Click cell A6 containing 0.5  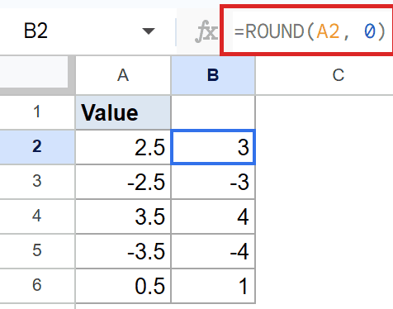tap(123, 286)
